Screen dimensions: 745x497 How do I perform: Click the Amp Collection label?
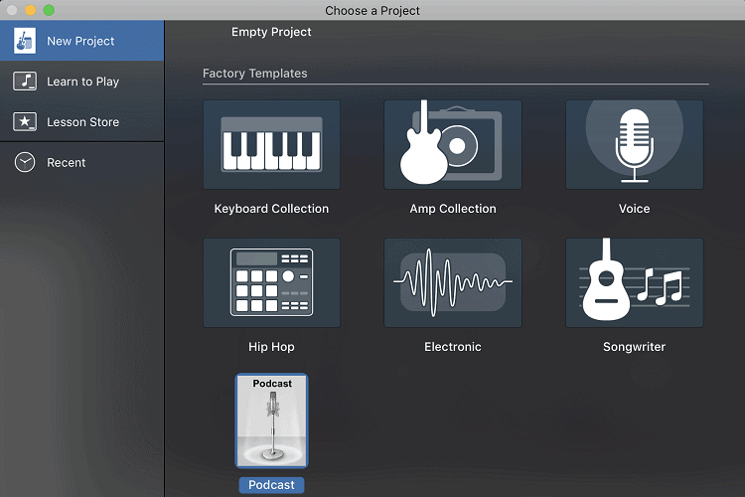(453, 209)
